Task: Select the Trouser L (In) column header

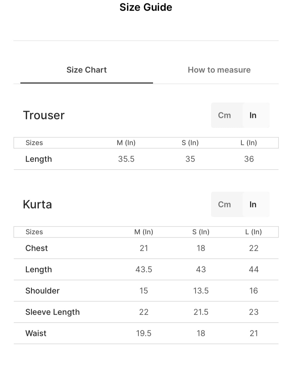Action: point(249,143)
